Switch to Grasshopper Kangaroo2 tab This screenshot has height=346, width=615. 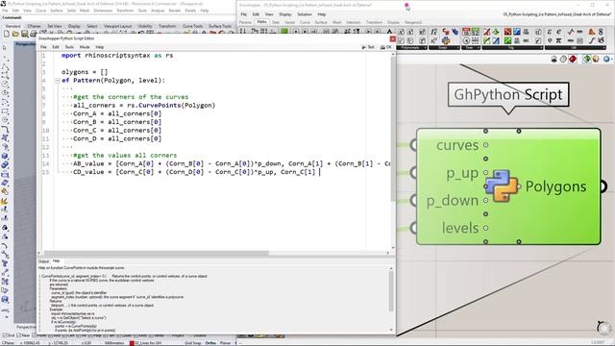click(412, 22)
